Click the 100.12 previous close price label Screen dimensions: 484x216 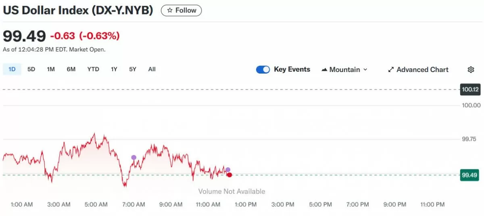click(x=470, y=89)
